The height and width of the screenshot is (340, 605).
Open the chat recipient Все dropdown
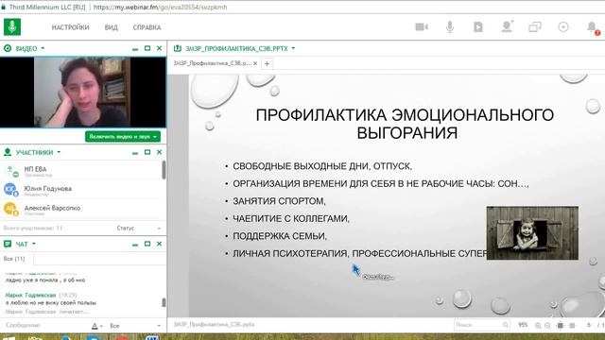click(x=135, y=326)
